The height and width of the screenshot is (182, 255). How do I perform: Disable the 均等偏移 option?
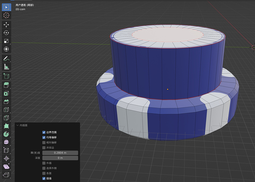click(x=44, y=137)
